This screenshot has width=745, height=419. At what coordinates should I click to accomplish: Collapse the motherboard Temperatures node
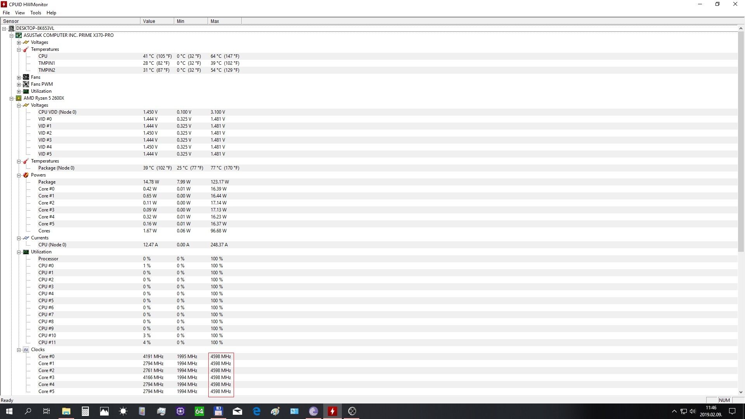(x=19, y=49)
